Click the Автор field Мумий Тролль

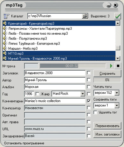point(55,80)
